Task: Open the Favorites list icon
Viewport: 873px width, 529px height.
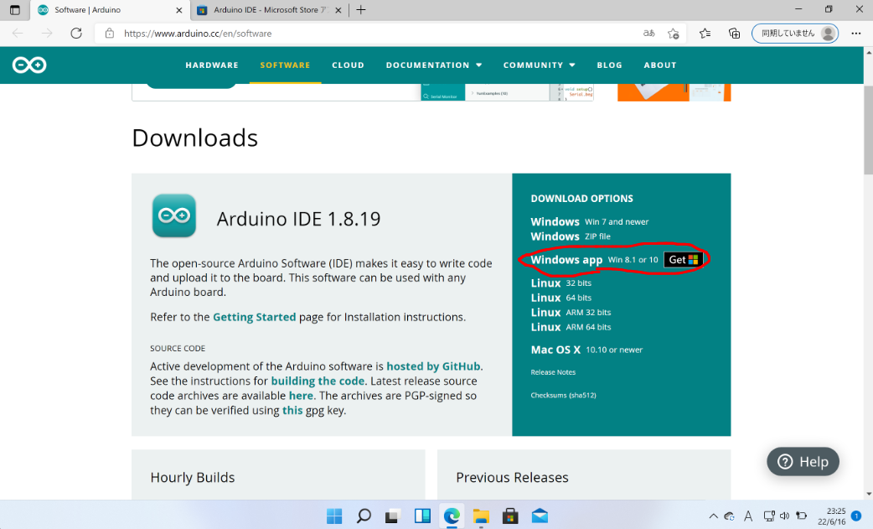Action: [705, 34]
